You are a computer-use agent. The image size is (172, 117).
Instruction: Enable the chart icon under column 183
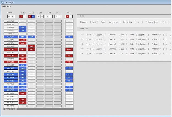[56, 17]
